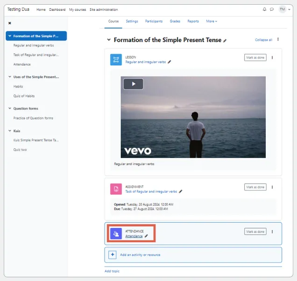Edit the Attendance activity name pencil
Screen dimensions: 297x281
point(146,236)
